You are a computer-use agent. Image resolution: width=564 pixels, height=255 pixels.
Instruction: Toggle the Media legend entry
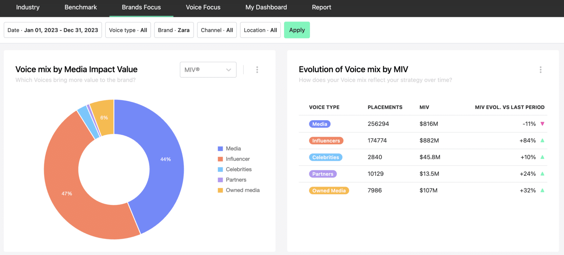(233, 149)
